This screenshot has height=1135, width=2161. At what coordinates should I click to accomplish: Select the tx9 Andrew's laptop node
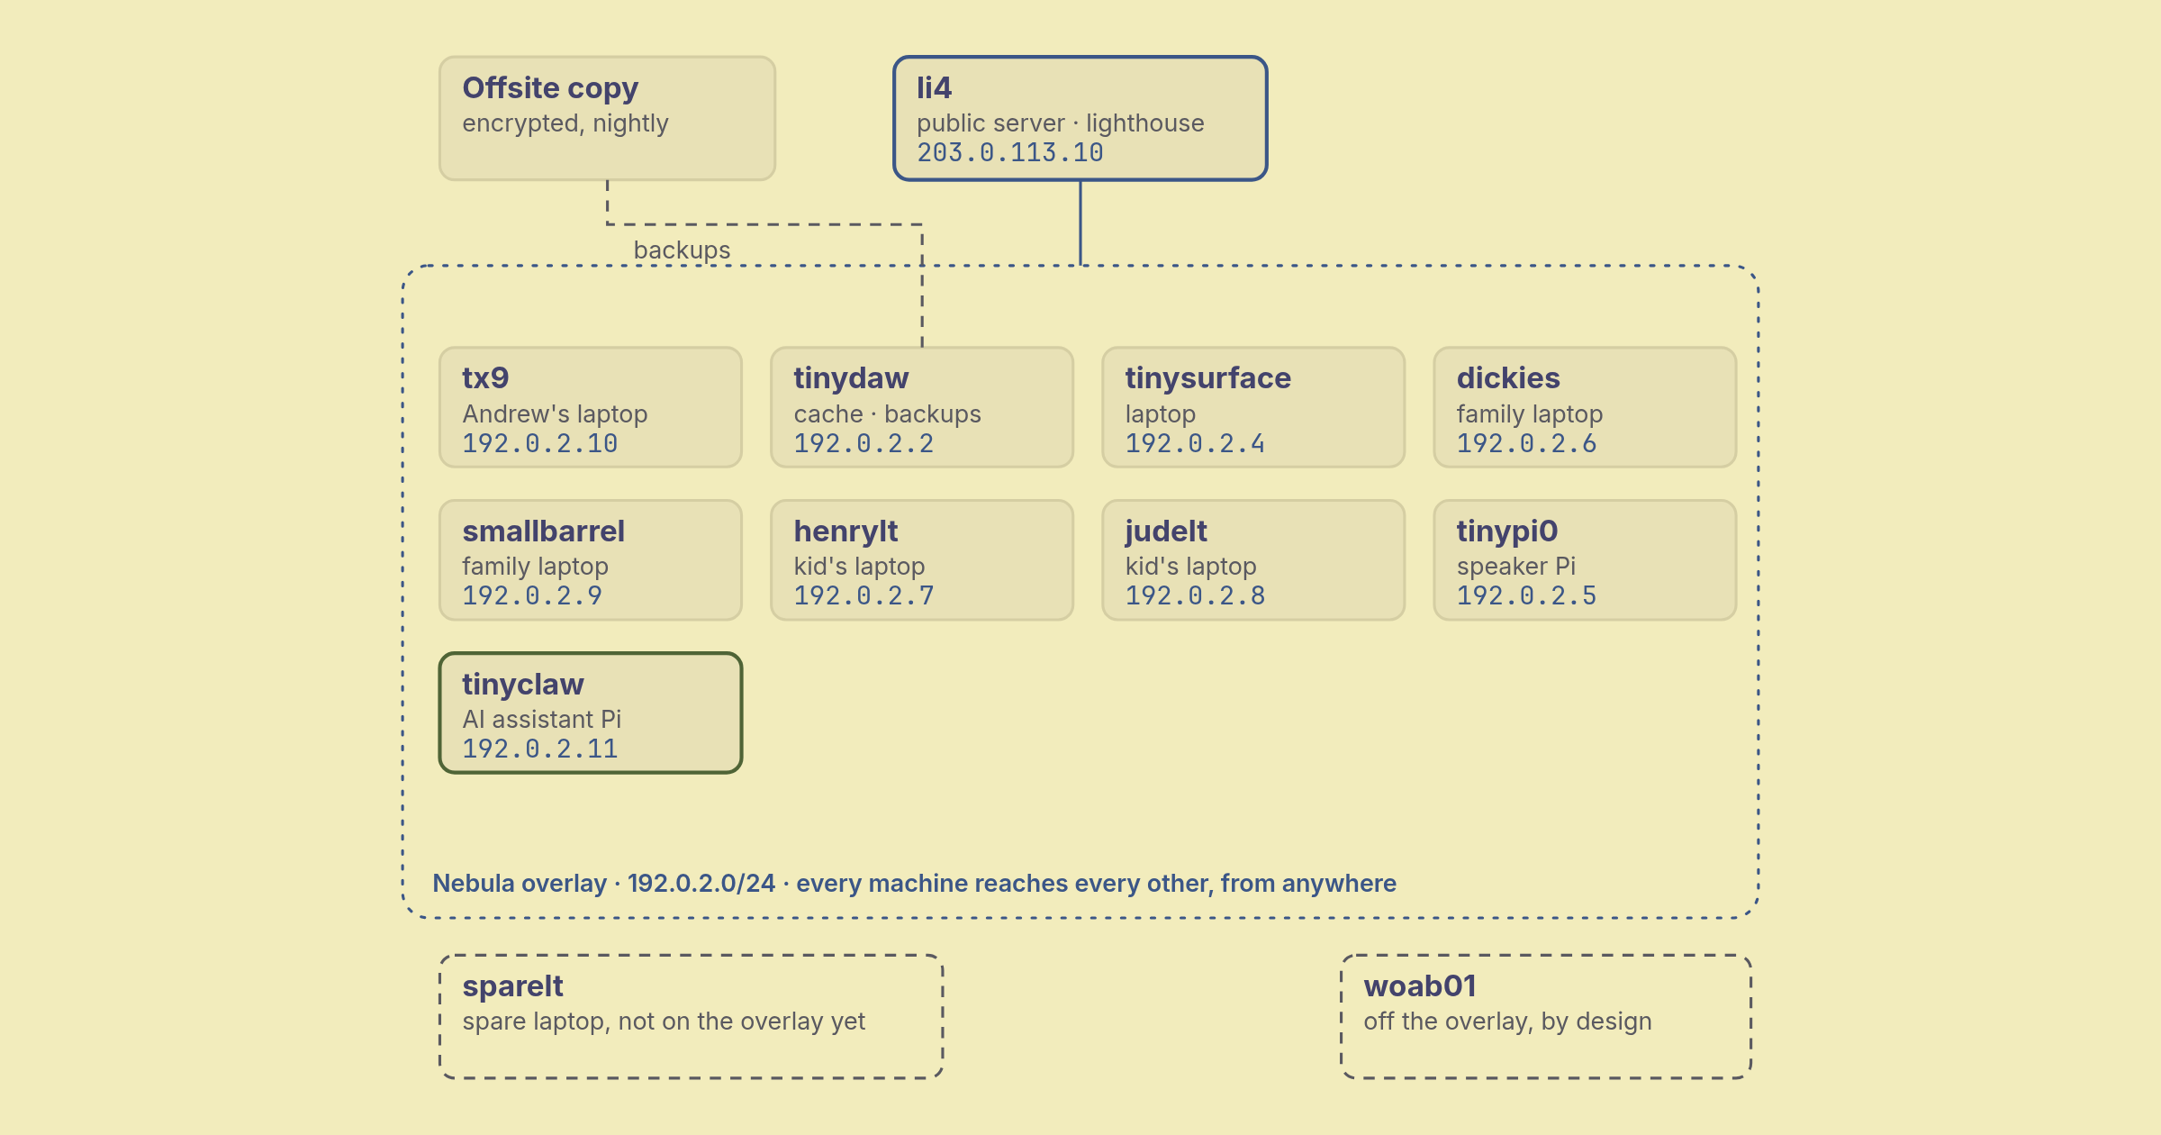coord(591,407)
